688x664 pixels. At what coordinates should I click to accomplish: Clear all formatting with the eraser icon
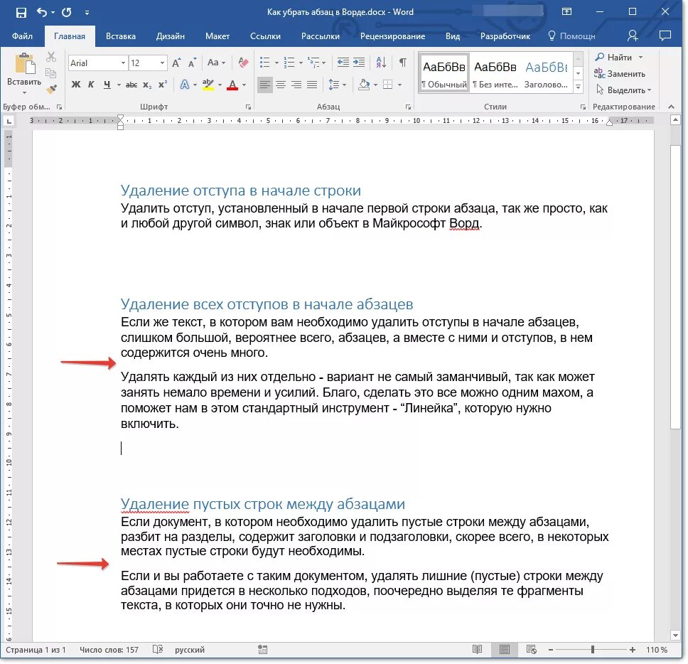(243, 63)
